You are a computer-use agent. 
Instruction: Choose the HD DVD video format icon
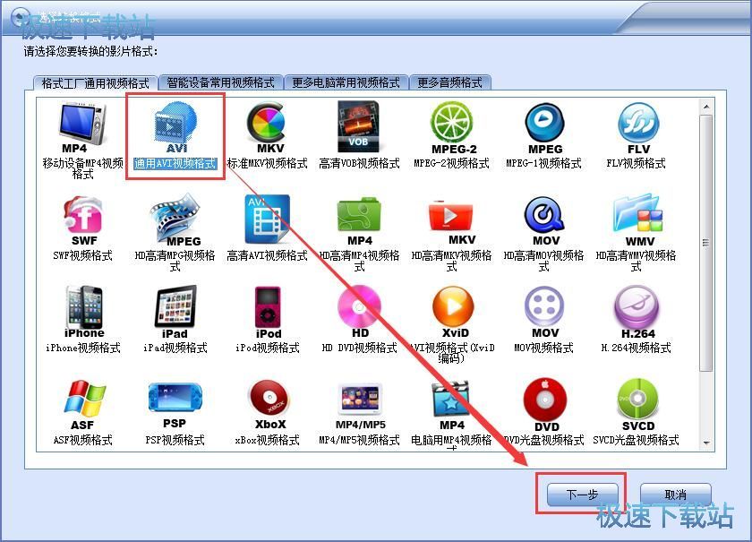coord(360,311)
